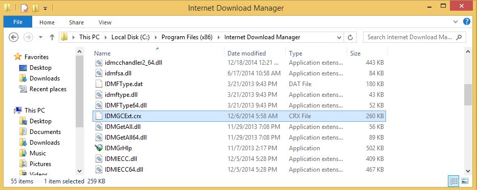
Task: Click the Search Internet Download Manager box
Action: (414, 37)
